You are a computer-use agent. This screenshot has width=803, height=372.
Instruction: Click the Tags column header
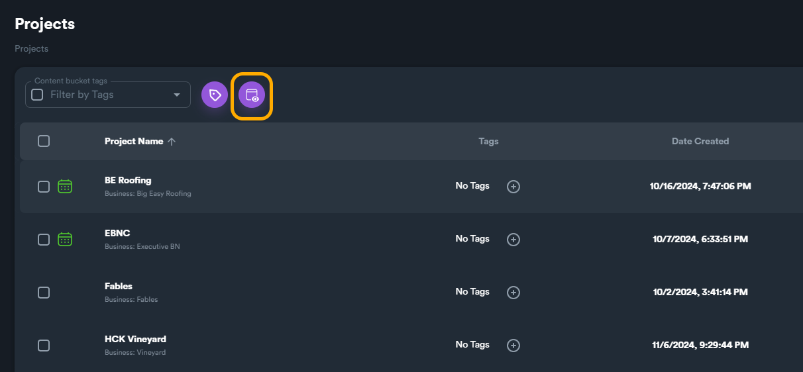[488, 141]
